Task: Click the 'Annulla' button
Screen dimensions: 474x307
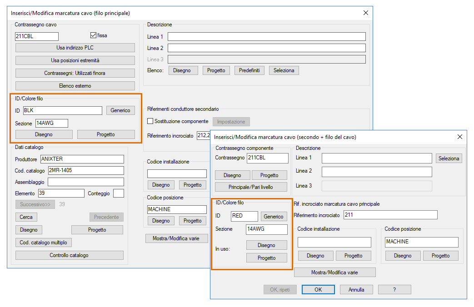Action: click(x=356, y=289)
